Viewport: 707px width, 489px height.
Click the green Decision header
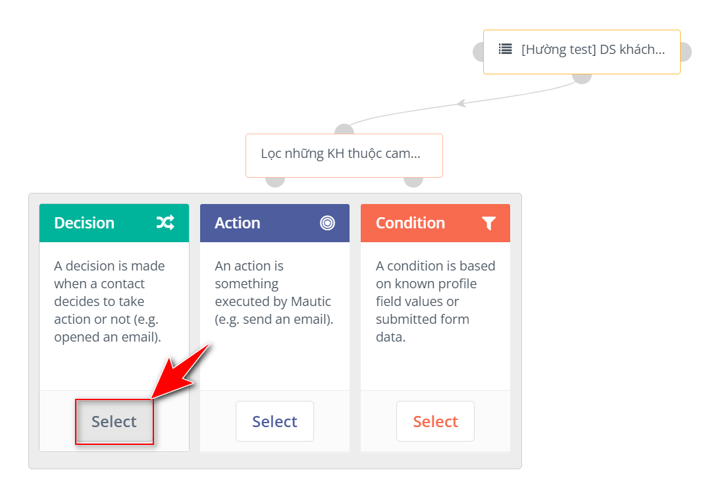pyautogui.click(x=99, y=223)
